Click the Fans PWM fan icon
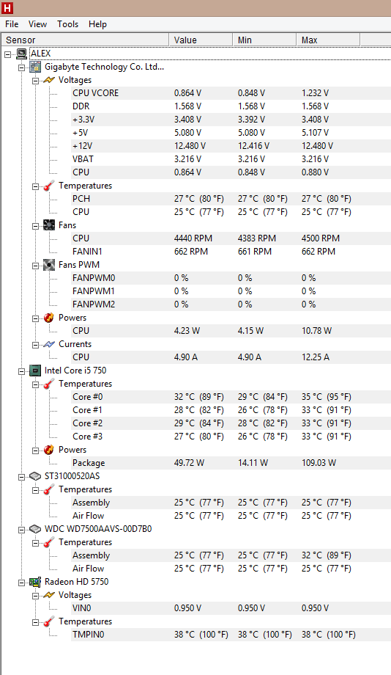Screen dimensions: 391x675 [49, 265]
